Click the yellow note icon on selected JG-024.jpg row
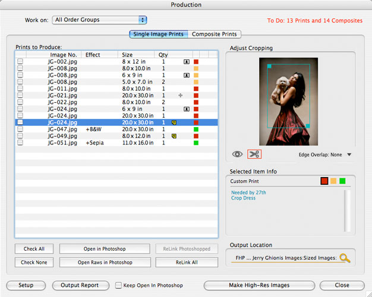 [174, 122]
